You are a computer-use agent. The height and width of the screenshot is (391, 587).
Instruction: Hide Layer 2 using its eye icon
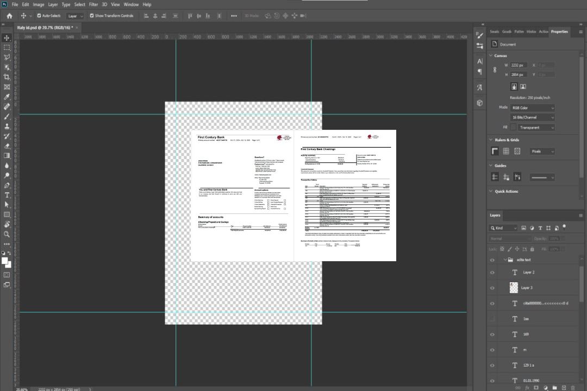click(x=492, y=273)
